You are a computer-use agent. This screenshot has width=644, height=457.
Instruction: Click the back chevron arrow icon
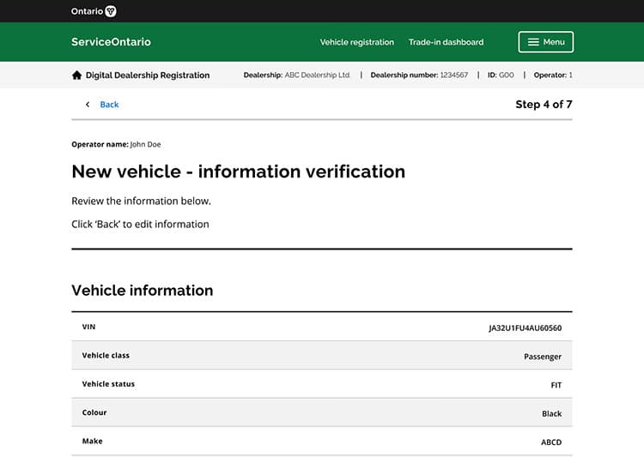pyautogui.click(x=87, y=105)
